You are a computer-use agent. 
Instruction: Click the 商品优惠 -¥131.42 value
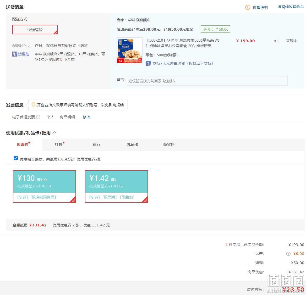coord(296,272)
